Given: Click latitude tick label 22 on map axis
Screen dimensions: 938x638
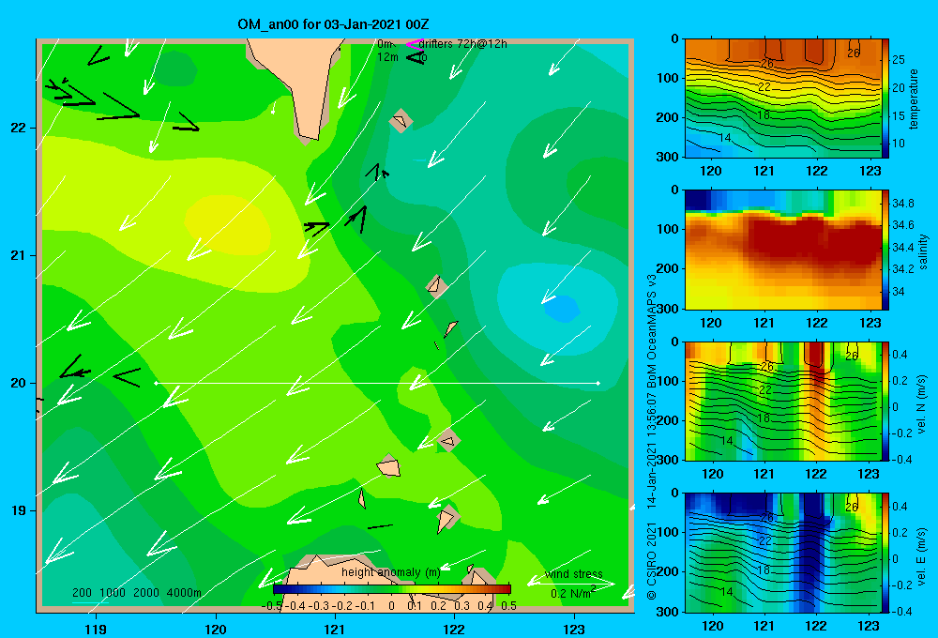Looking at the screenshot, I should point(19,128).
